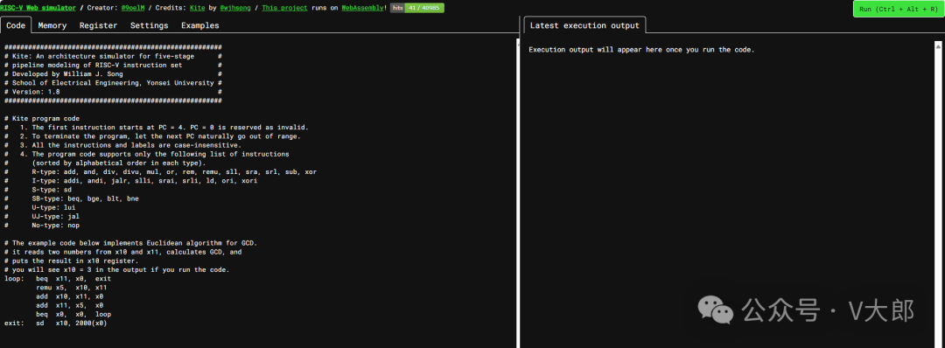Click the 'add x10, x11, x0' line
This screenshot has width=945, height=348.
70,296
